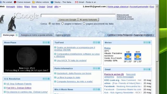Viewport: 167px width, 94px height.
Task: Click Sunday weather forecast icon
Action: pos(138,56)
